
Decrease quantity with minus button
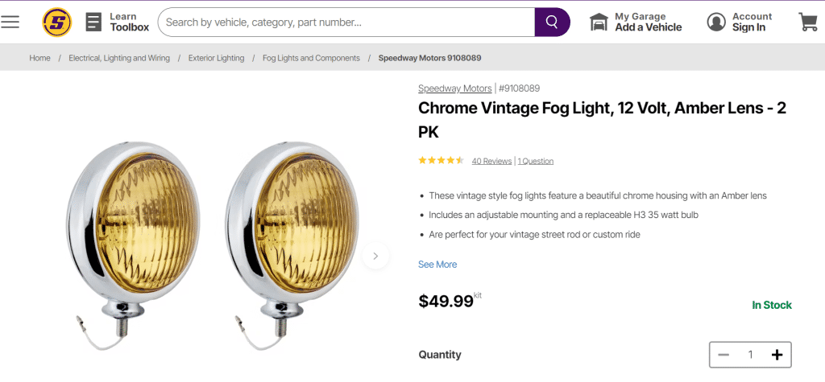[723, 355]
